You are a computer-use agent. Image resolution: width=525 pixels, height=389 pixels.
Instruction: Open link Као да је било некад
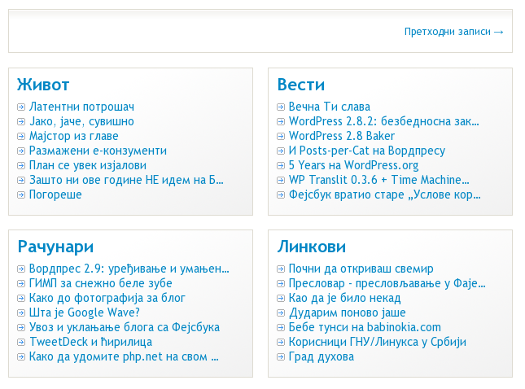344,299
